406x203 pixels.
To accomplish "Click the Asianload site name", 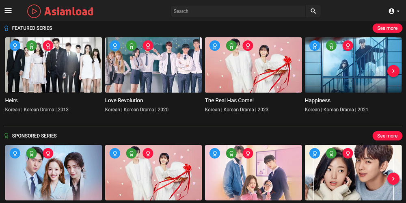I will (69, 11).
